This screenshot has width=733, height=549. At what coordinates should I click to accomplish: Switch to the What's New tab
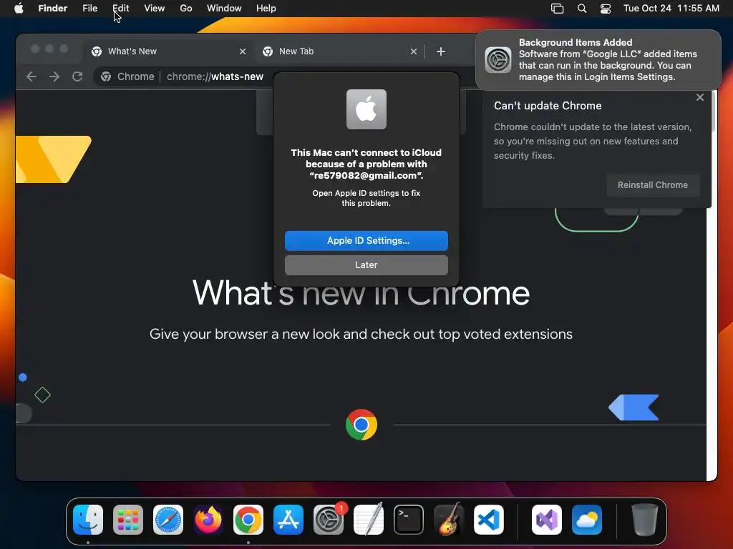(x=168, y=51)
